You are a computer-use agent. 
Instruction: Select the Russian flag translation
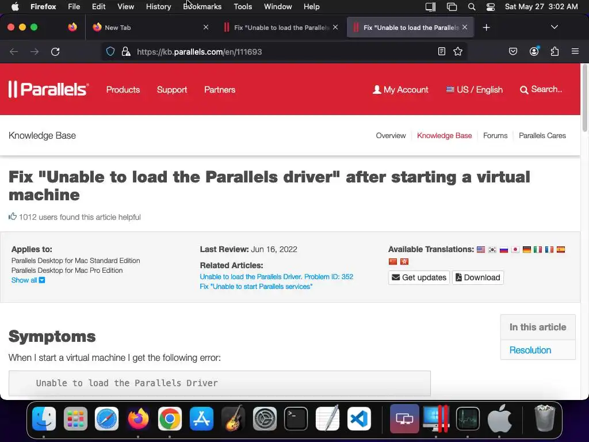coord(504,250)
